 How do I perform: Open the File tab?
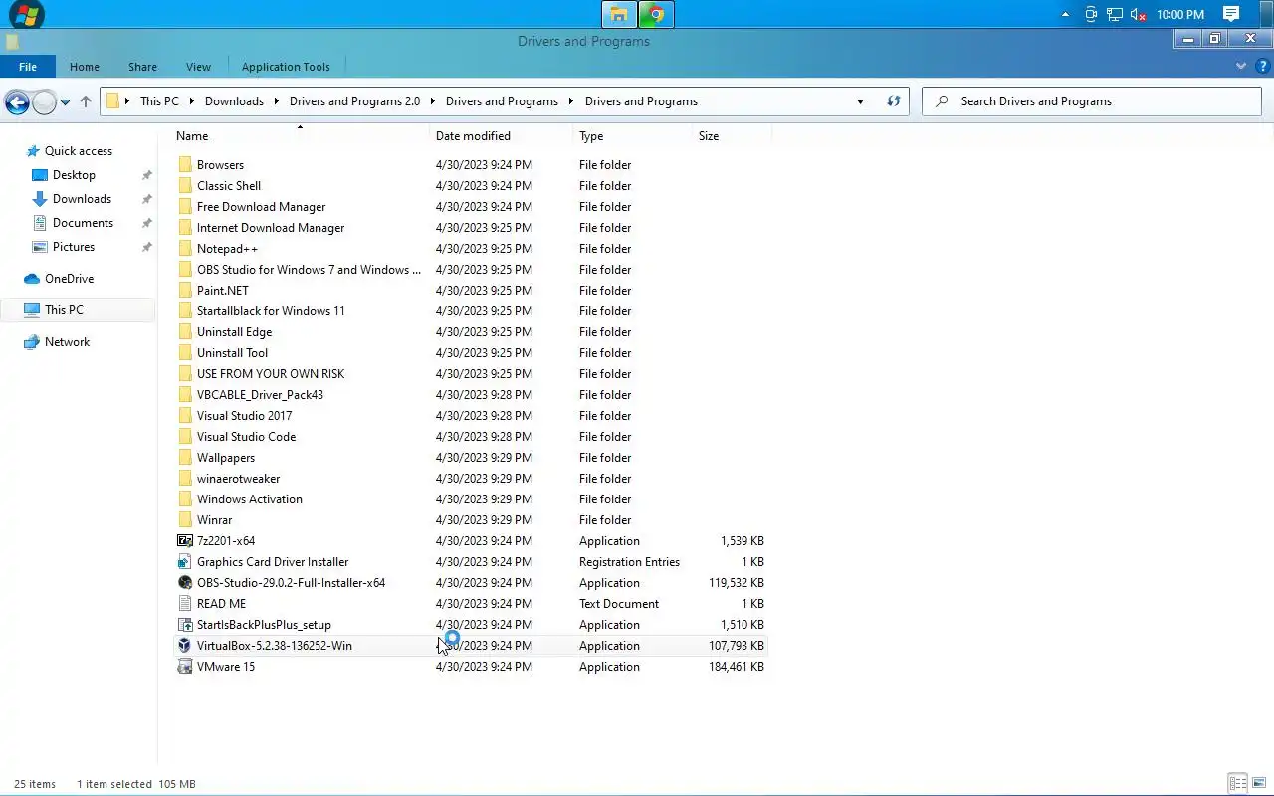(x=28, y=67)
